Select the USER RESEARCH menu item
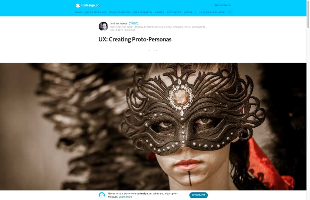Screen dimensions: 310x200 (142, 12)
